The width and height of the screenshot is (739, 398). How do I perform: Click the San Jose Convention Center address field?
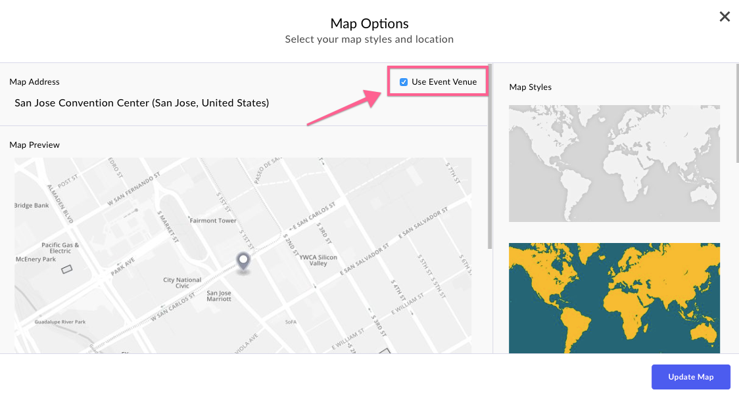(142, 102)
